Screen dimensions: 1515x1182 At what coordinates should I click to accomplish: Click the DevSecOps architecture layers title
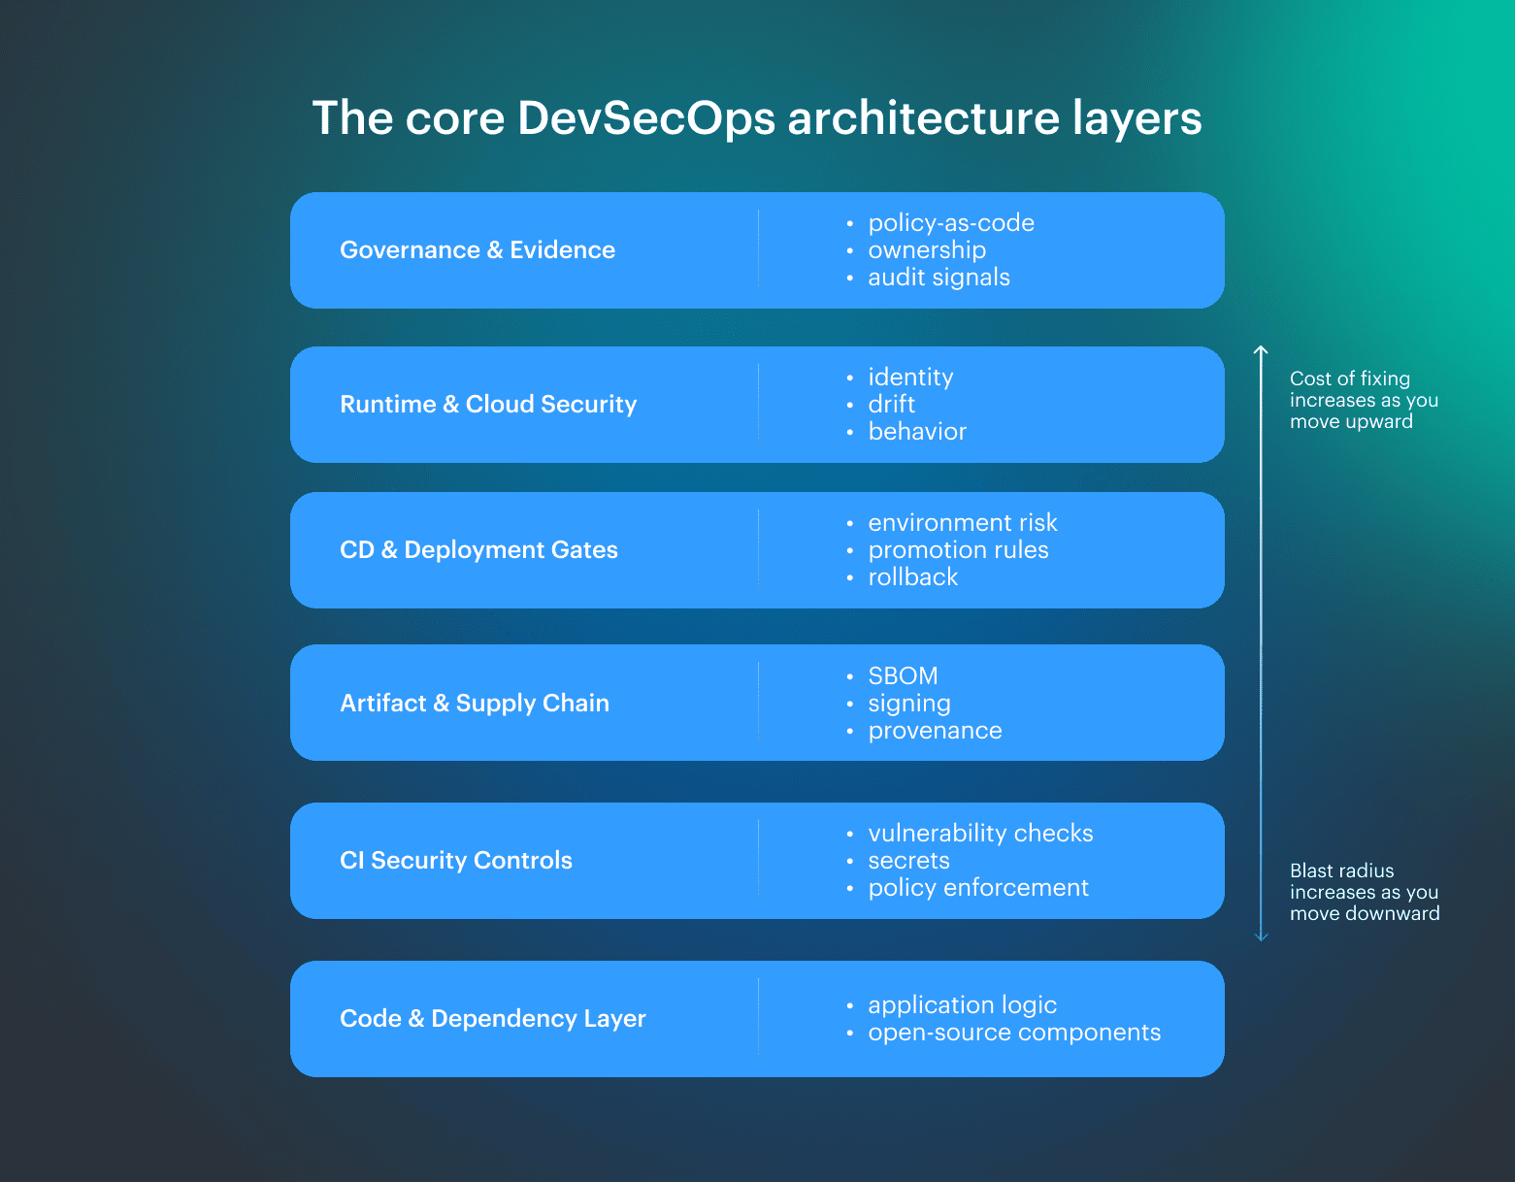click(x=756, y=117)
